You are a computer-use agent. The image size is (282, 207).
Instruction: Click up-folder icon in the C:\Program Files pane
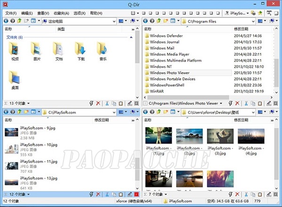159,21
